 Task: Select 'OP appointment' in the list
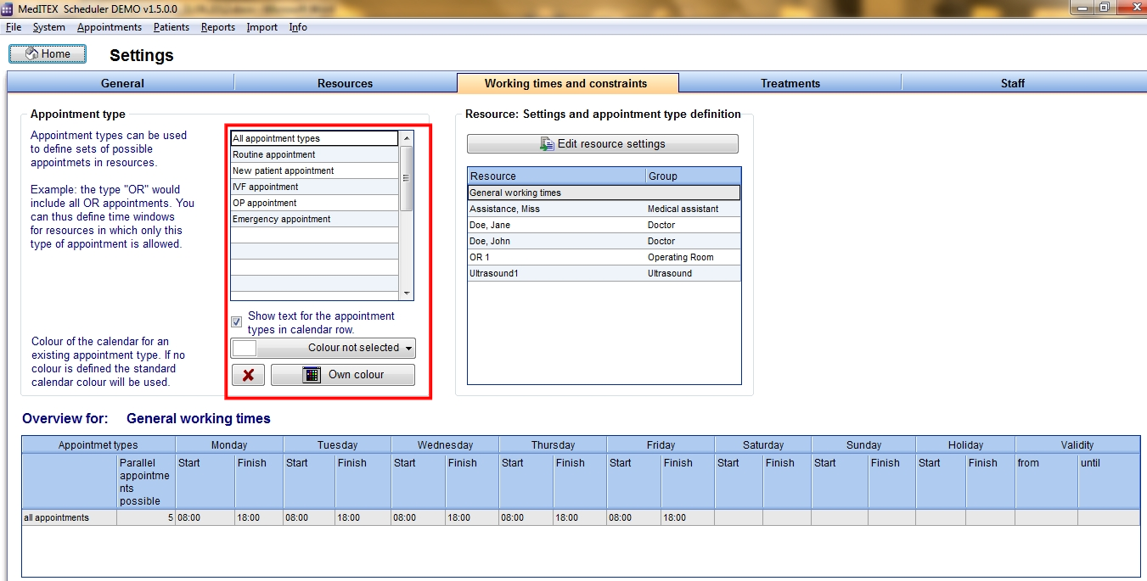tap(314, 203)
